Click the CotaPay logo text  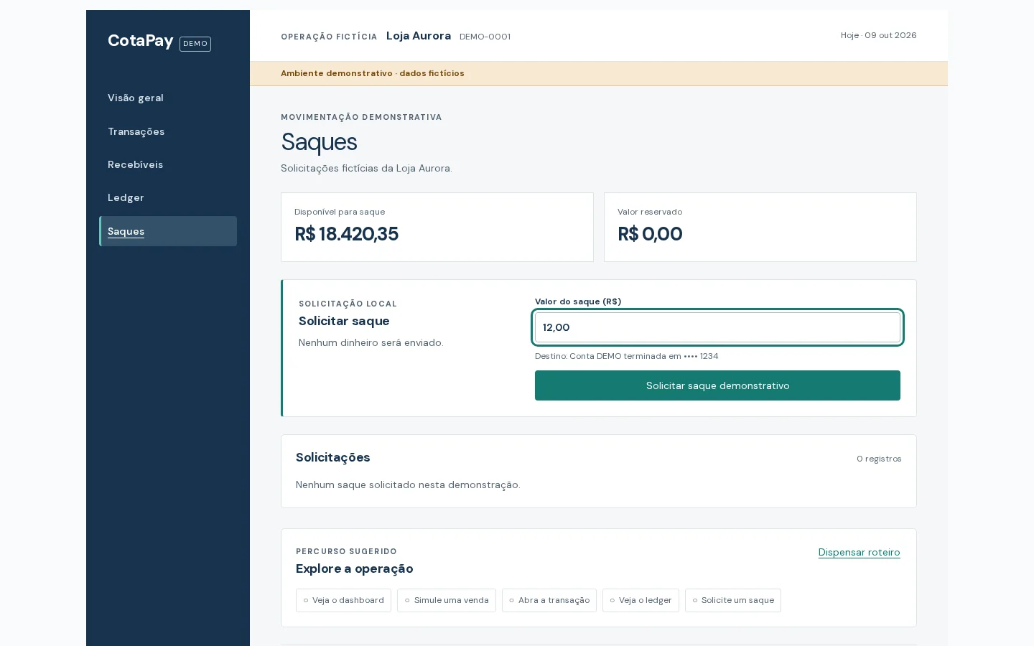141,40
